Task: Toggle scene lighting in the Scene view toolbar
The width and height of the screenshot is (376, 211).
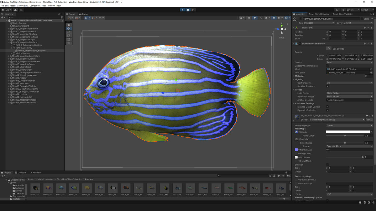Action: point(255,18)
